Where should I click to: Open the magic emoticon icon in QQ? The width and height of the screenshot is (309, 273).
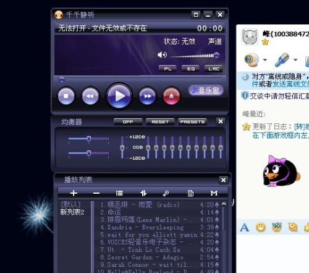tap(276, 227)
